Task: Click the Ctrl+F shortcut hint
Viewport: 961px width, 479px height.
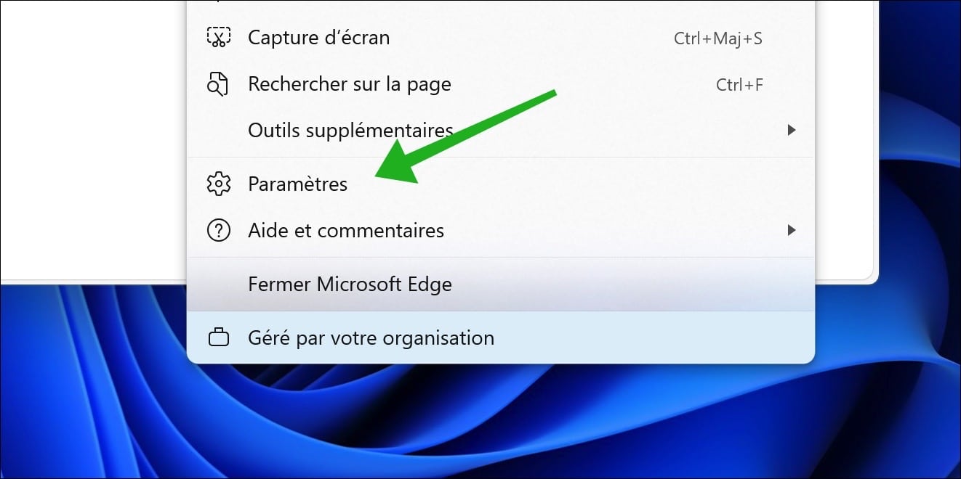Action: pyautogui.click(x=739, y=85)
